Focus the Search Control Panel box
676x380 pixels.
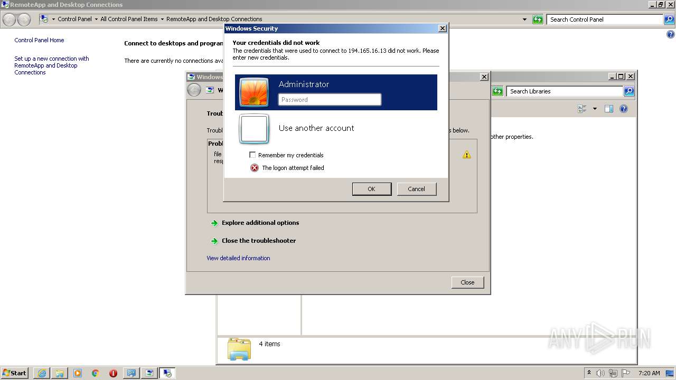pos(605,20)
